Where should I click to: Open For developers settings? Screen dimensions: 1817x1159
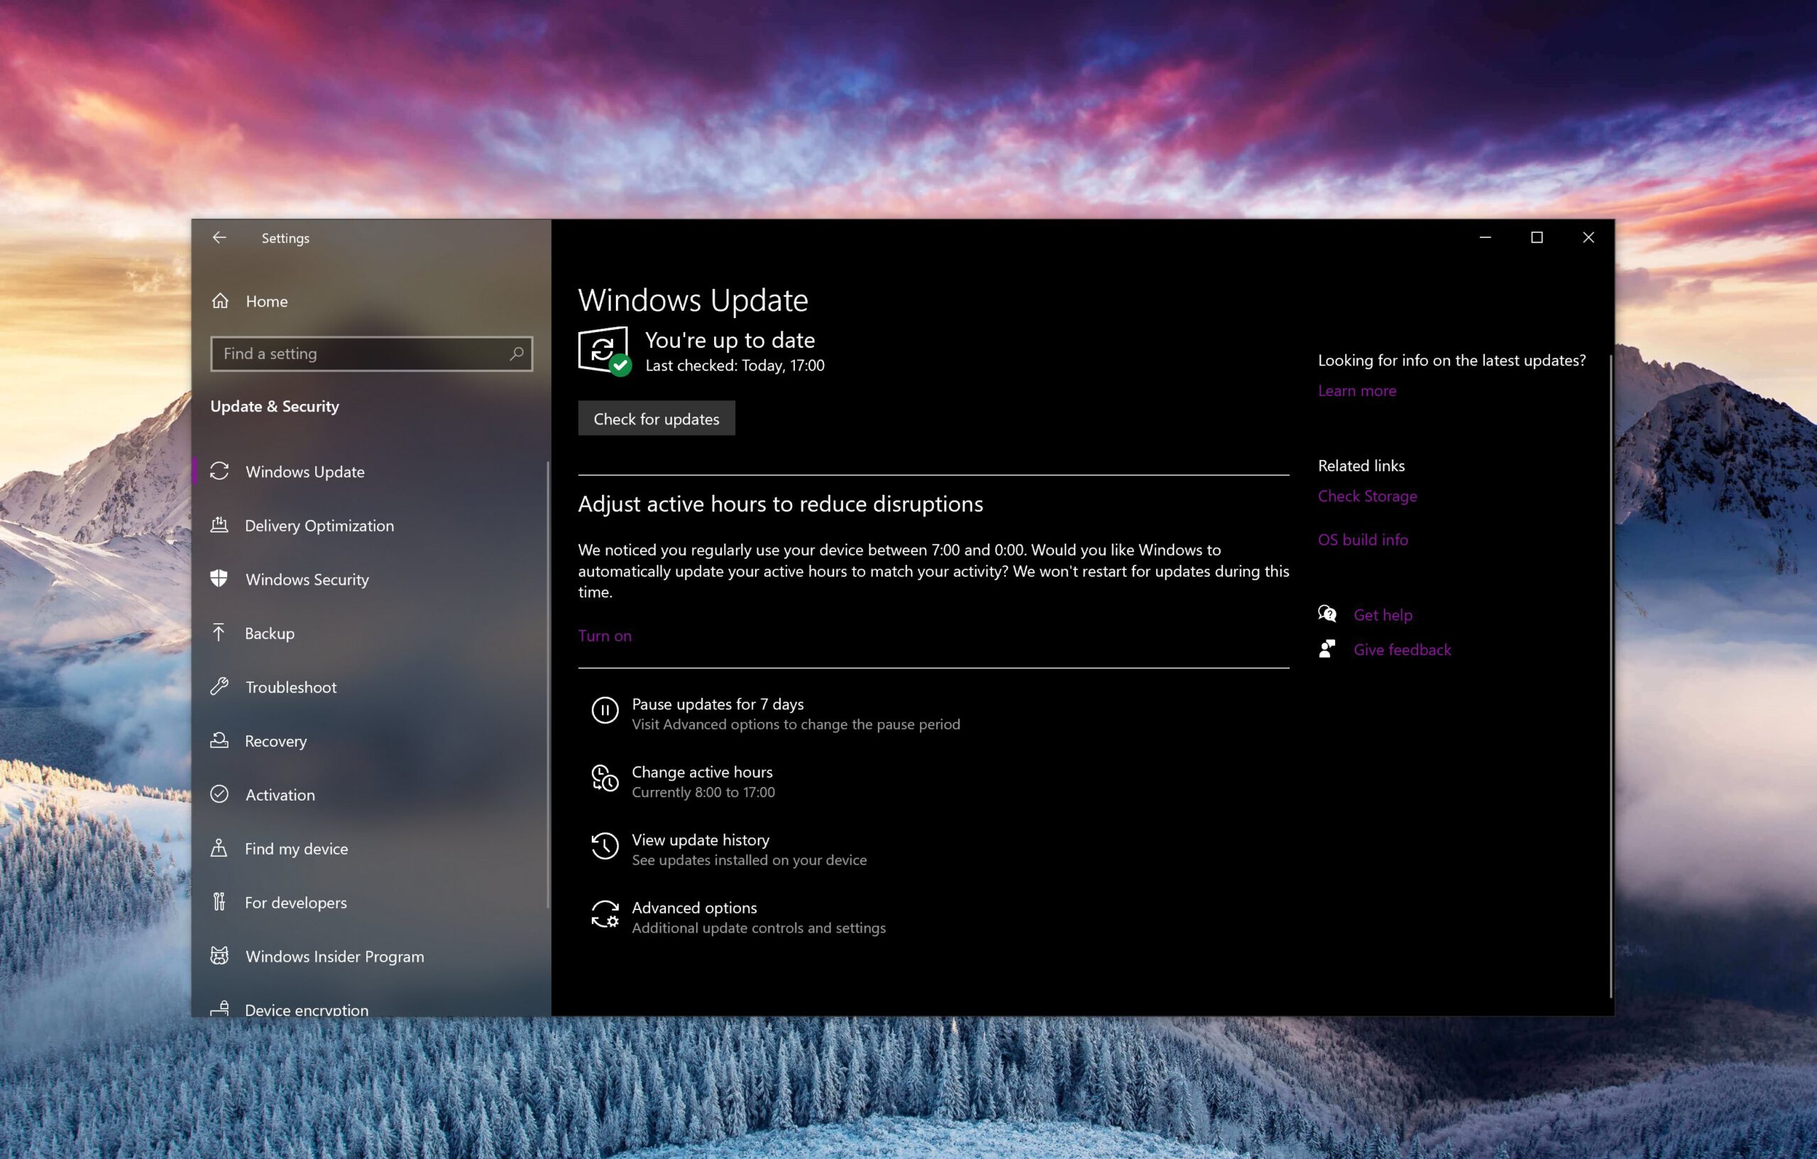370,903
